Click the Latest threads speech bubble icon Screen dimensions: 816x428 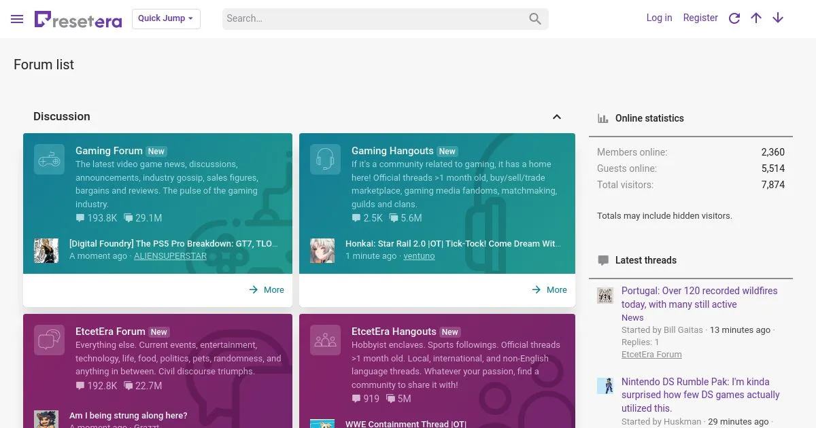[603, 260]
